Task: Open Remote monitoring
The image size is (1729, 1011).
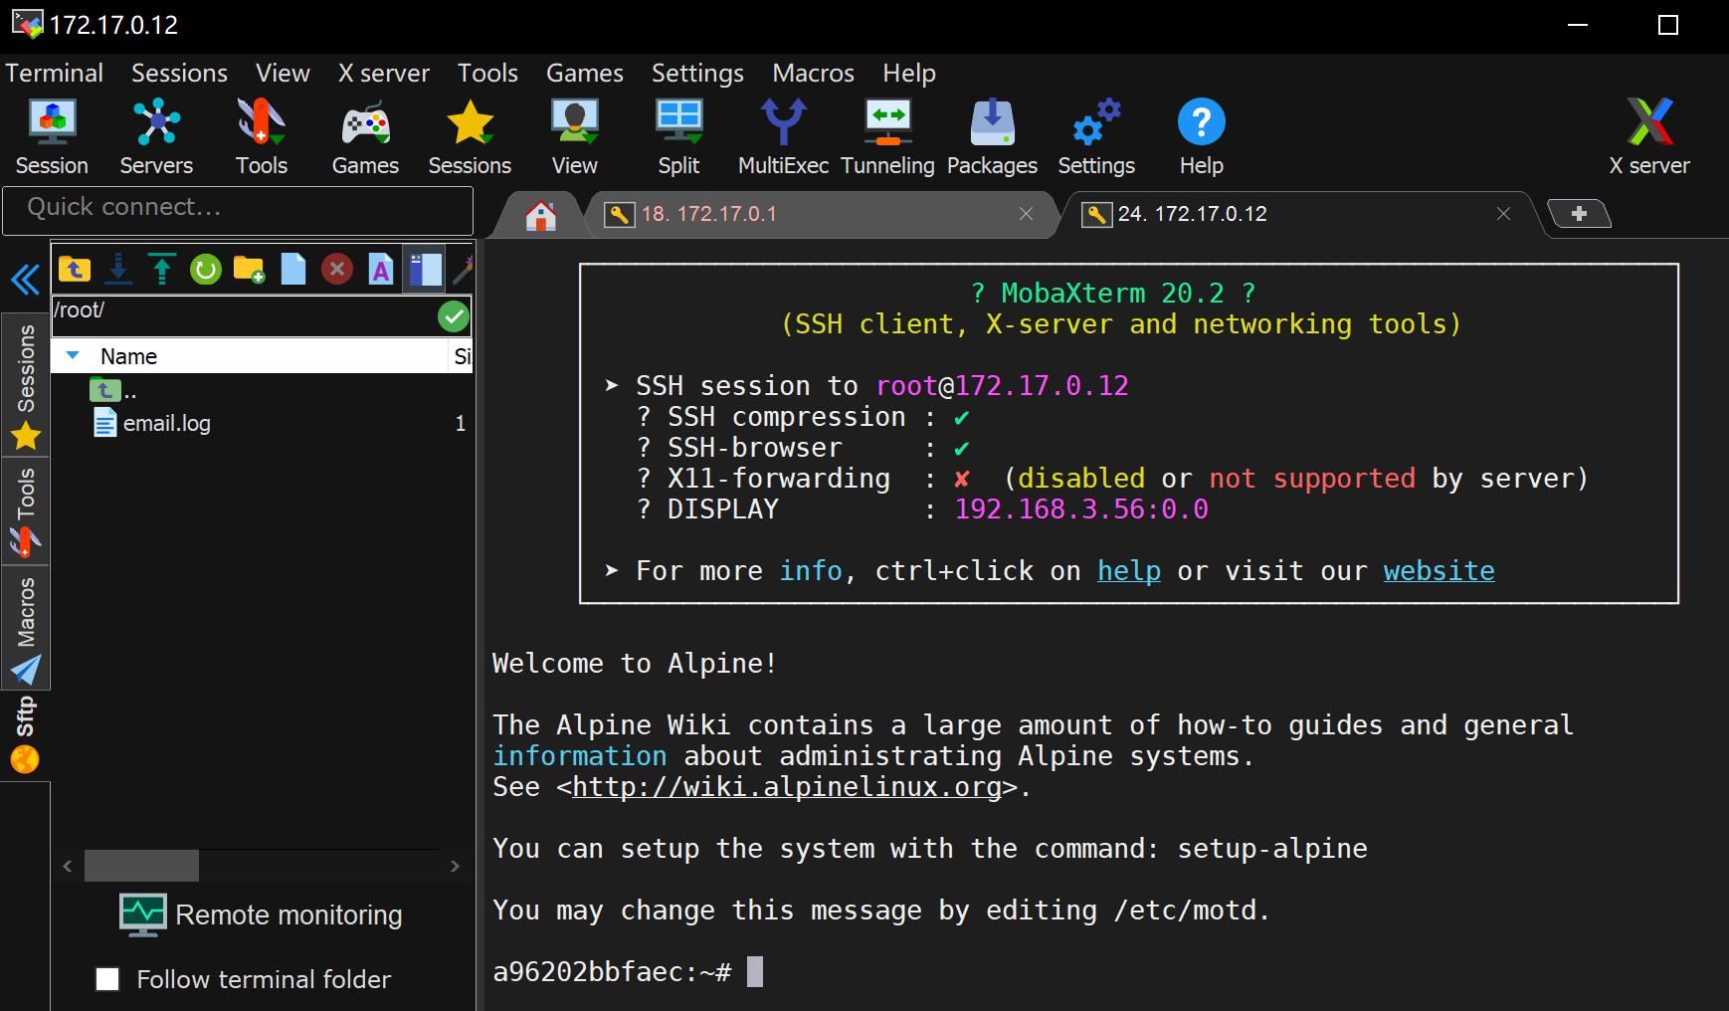Action: 261,914
